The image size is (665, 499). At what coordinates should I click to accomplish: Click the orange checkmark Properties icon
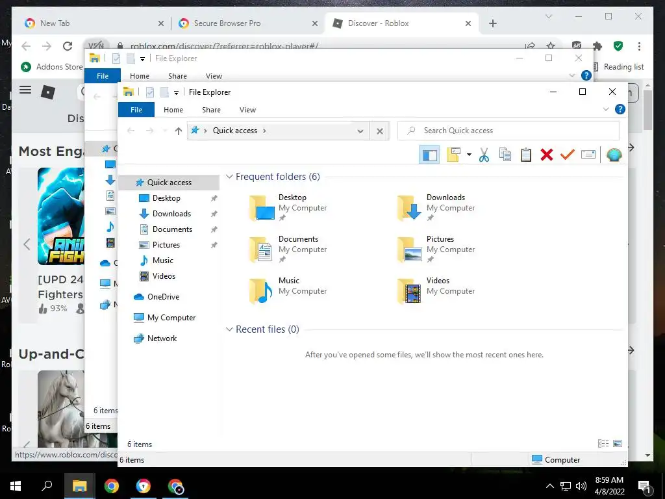(x=567, y=155)
